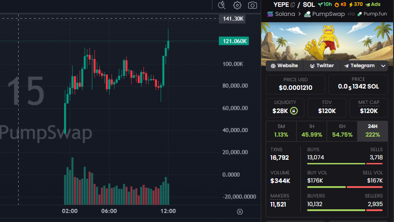
Task: Click the buys versus sells ratio bar
Action: [345, 164]
